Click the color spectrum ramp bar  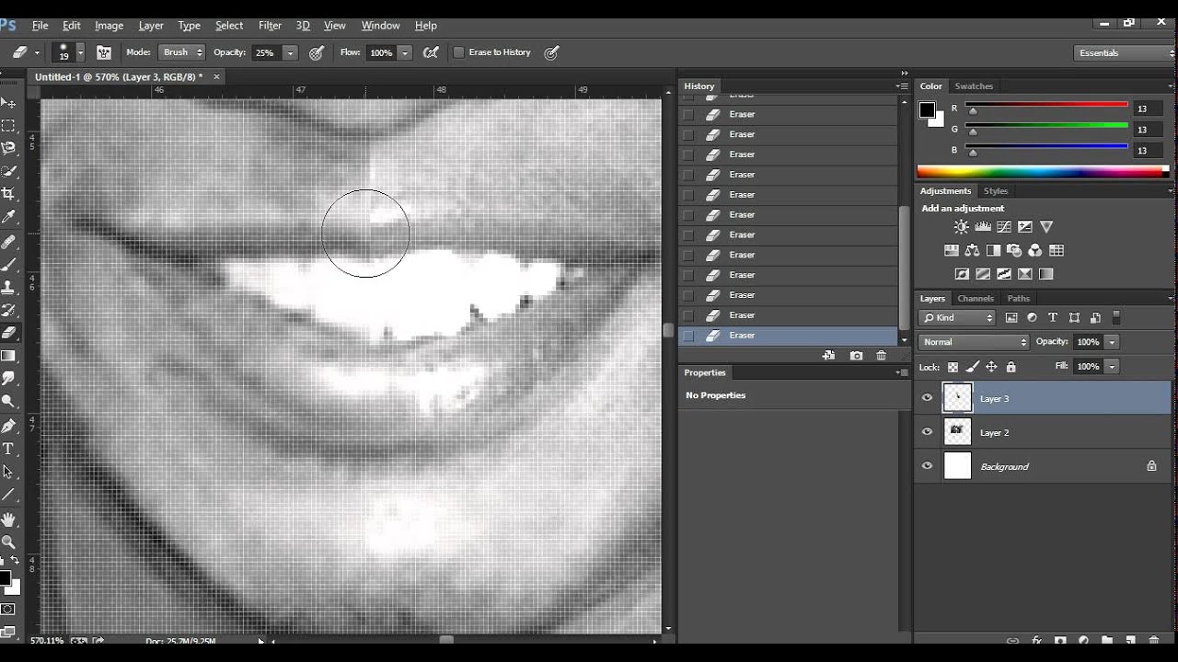coord(1040,172)
